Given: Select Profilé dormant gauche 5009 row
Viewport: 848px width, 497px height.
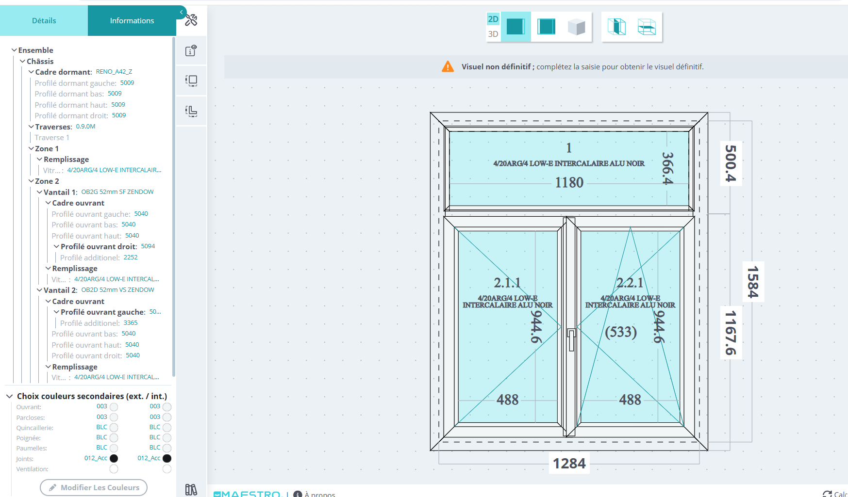Looking at the screenshot, I should [x=84, y=83].
